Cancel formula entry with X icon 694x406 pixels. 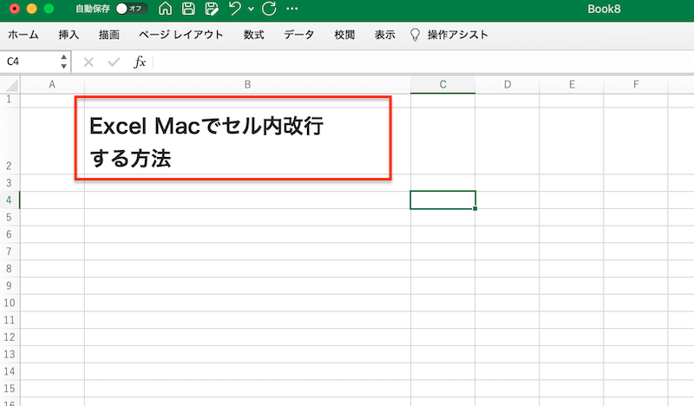88,62
